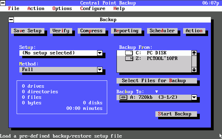This screenshot has height=139, width=222.
Task: Expand the Method dropdown arrow
Action: 100,70
